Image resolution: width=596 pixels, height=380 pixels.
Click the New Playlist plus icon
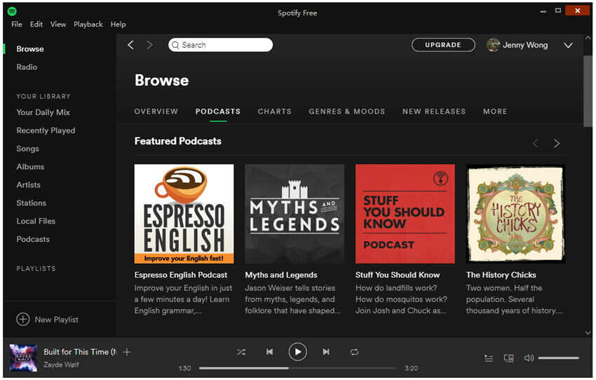point(23,319)
